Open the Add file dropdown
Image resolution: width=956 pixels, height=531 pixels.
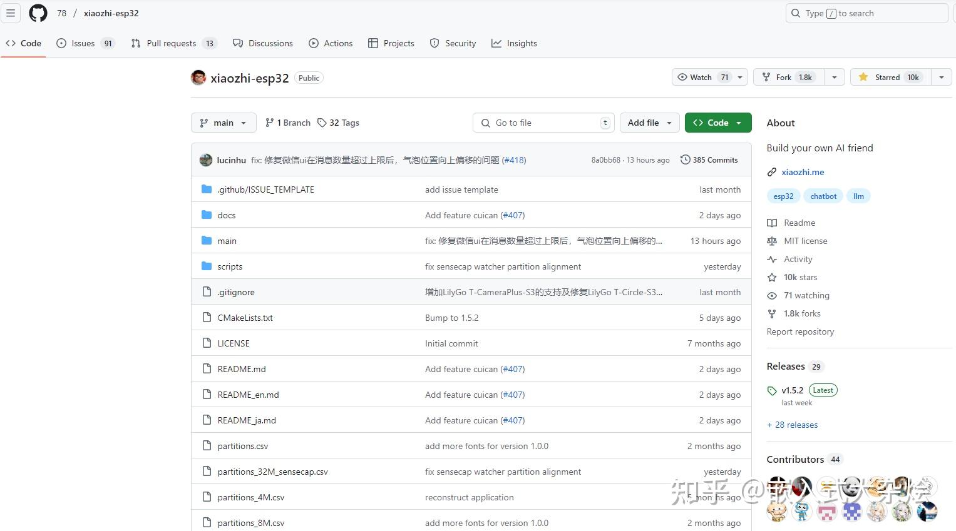pos(649,123)
